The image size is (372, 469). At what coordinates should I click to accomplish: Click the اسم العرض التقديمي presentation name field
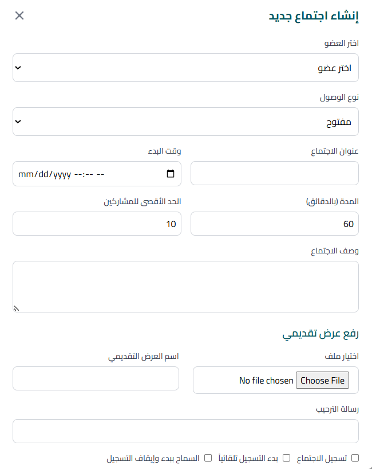[x=96, y=378]
